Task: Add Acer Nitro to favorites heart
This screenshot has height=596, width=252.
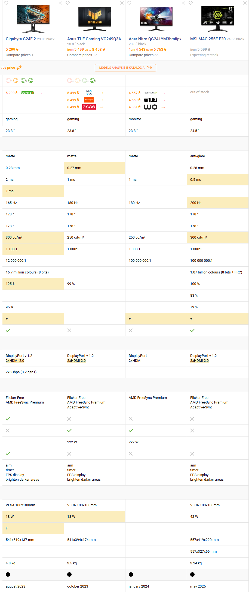Action: pyautogui.click(x=129, y=3)
